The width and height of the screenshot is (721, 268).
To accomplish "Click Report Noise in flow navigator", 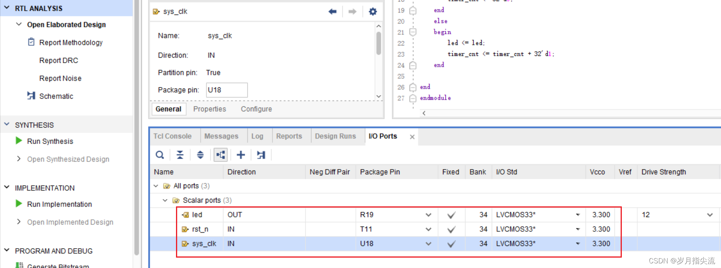I will click(60, 78).
